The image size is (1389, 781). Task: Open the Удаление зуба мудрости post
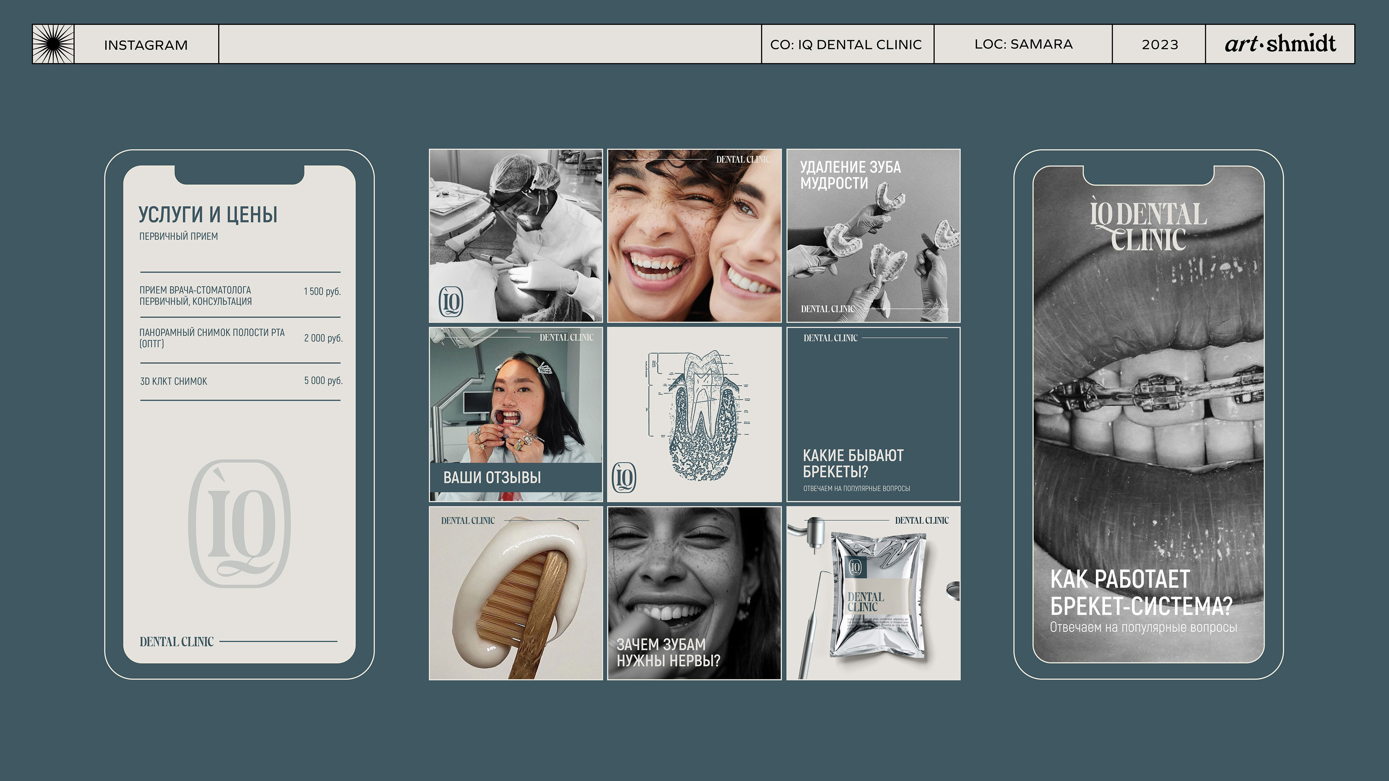click(873, 236)
